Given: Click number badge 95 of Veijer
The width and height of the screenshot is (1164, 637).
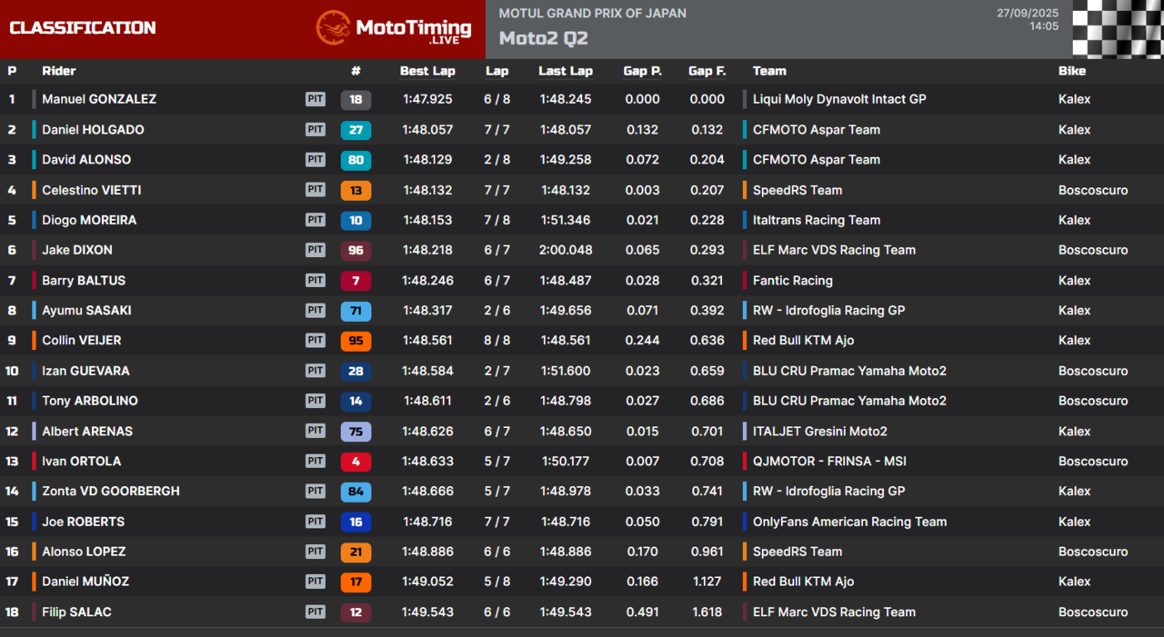Looking at the screenshot, I should 356,341.
